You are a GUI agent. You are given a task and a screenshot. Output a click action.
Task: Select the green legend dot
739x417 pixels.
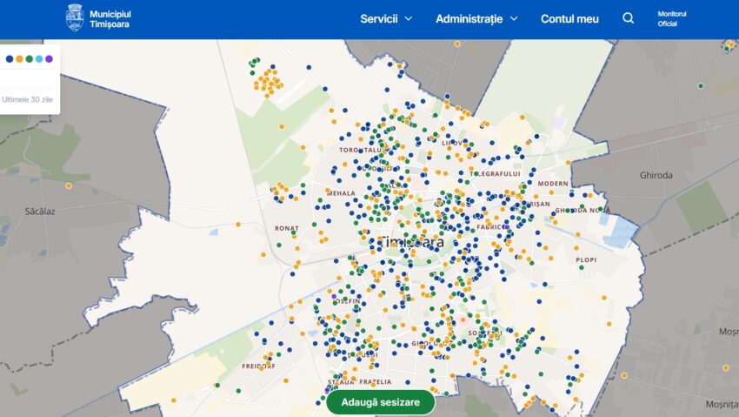click(30, 59)
